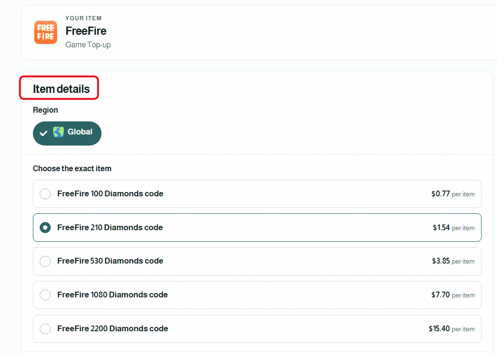Screen dimensions: 497x354
Task: Pick FreeFire 1080 Diamonds code radio button
Action: pyautogui.click(x=45, y=295)
